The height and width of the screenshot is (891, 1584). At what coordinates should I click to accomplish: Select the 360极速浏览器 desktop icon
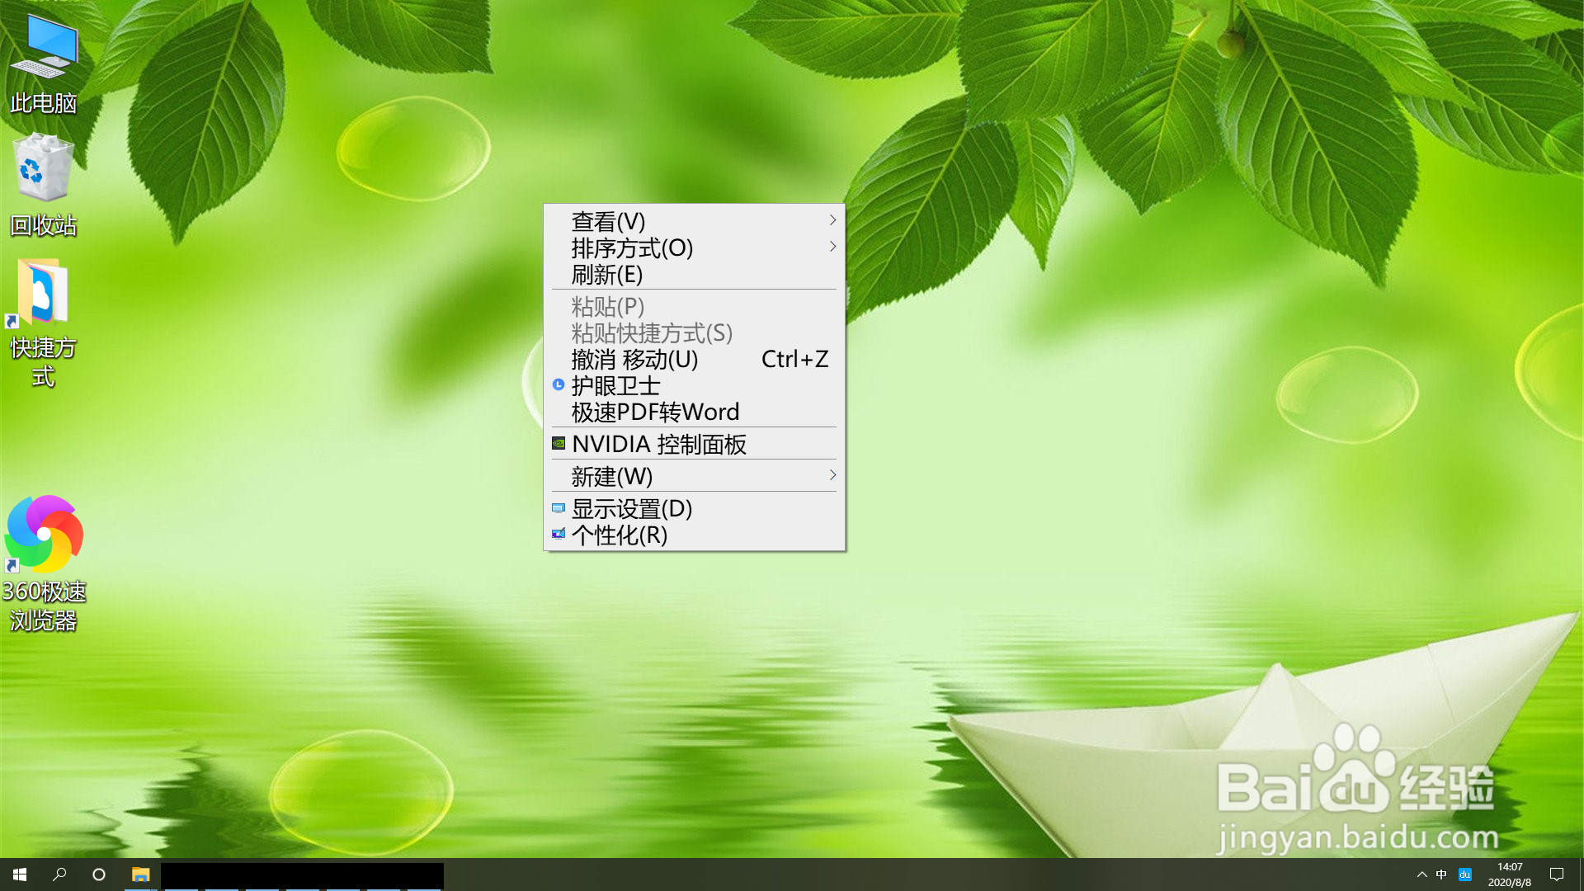44,563
